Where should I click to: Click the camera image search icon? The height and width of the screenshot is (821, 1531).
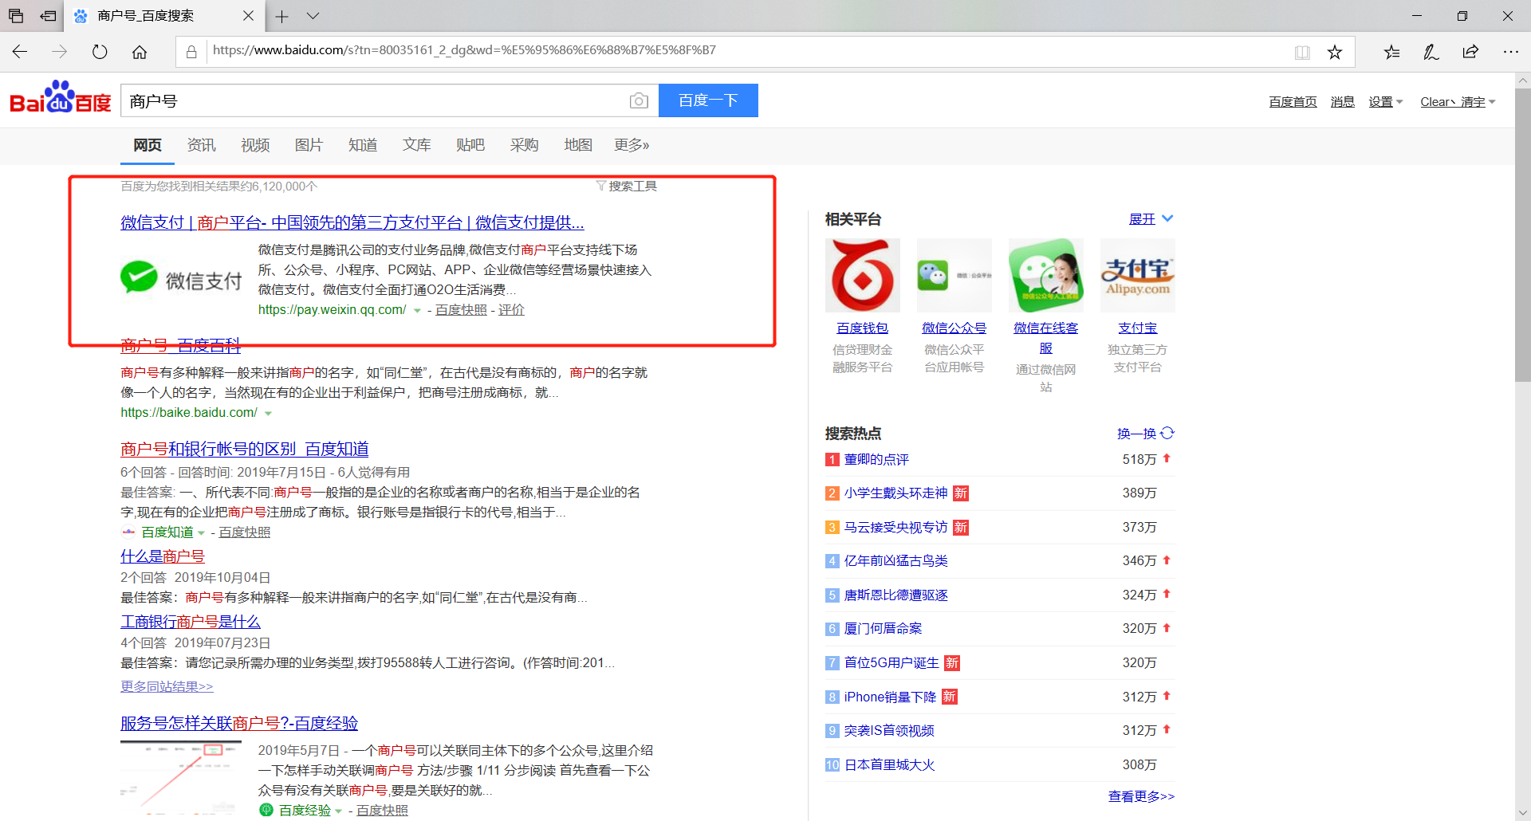(x=639, y=100)
